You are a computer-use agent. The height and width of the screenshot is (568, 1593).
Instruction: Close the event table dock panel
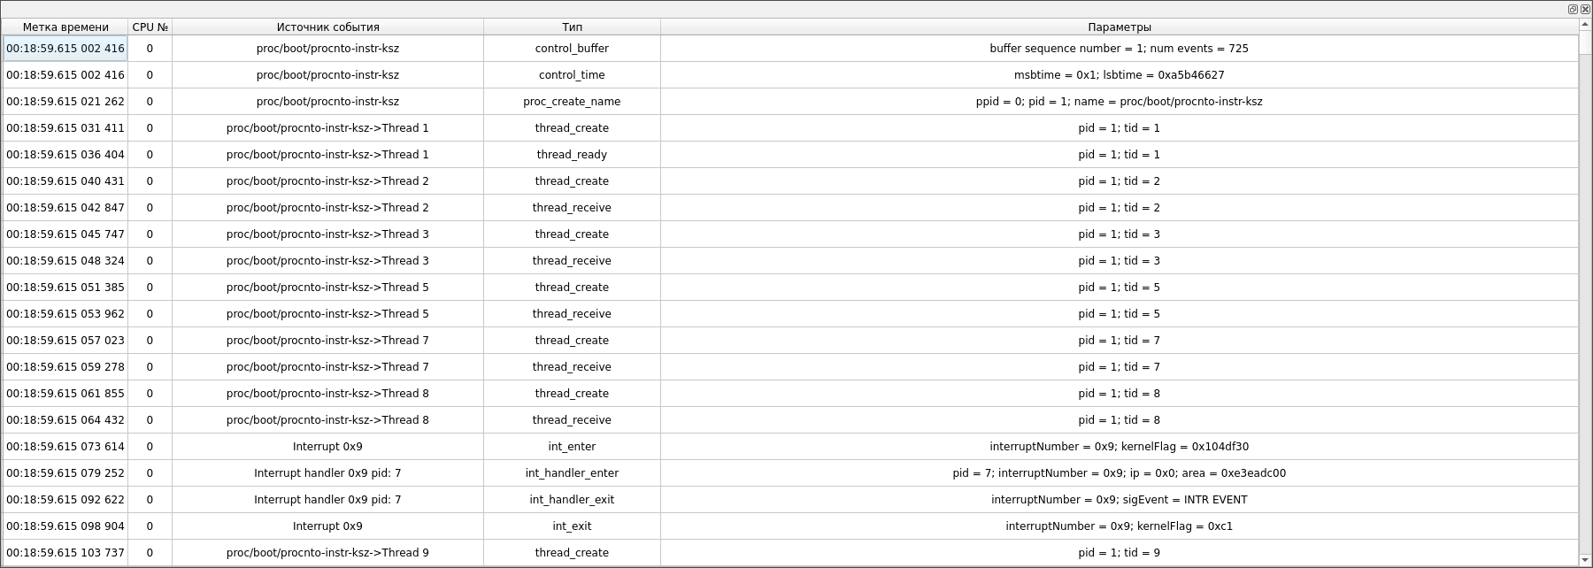click(x=1585, y=9)
